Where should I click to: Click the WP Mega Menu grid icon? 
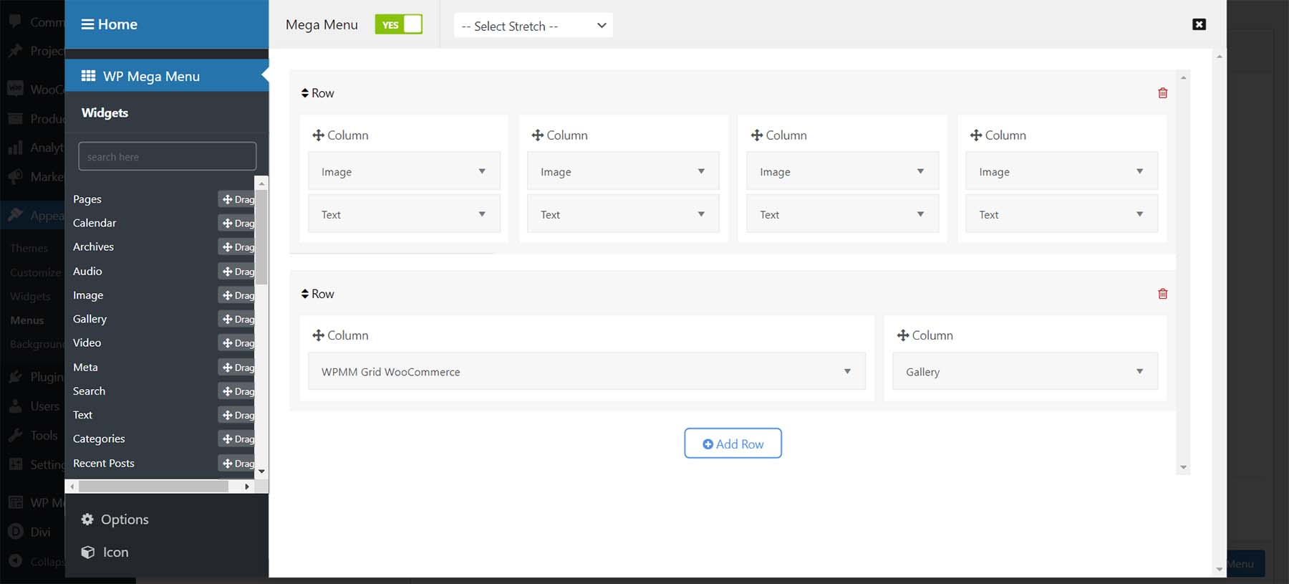(x=88, y=76)
